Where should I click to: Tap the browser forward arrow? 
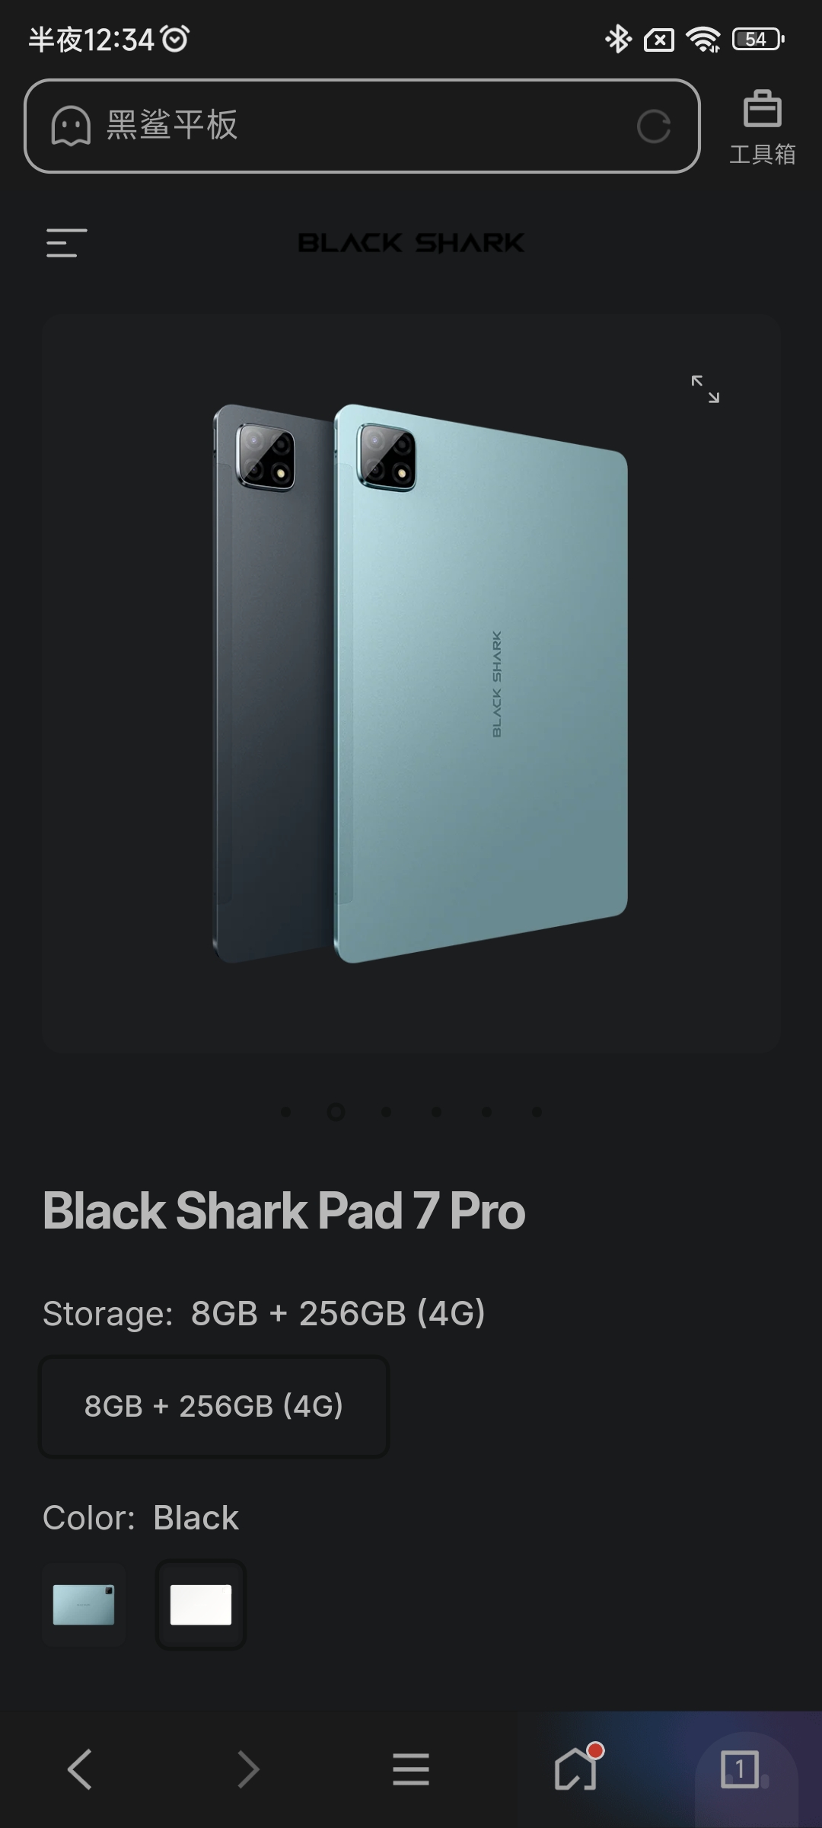tap(248, 1769)
